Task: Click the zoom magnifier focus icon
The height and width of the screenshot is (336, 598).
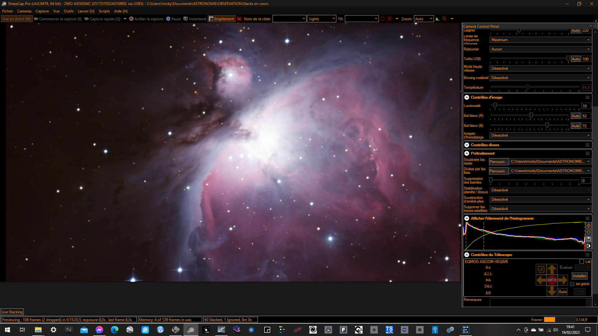Action: click(x=445, y=19)
